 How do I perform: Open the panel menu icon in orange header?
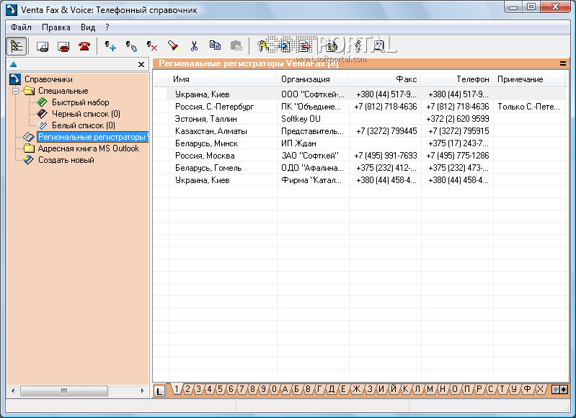(x=562, y=63)
